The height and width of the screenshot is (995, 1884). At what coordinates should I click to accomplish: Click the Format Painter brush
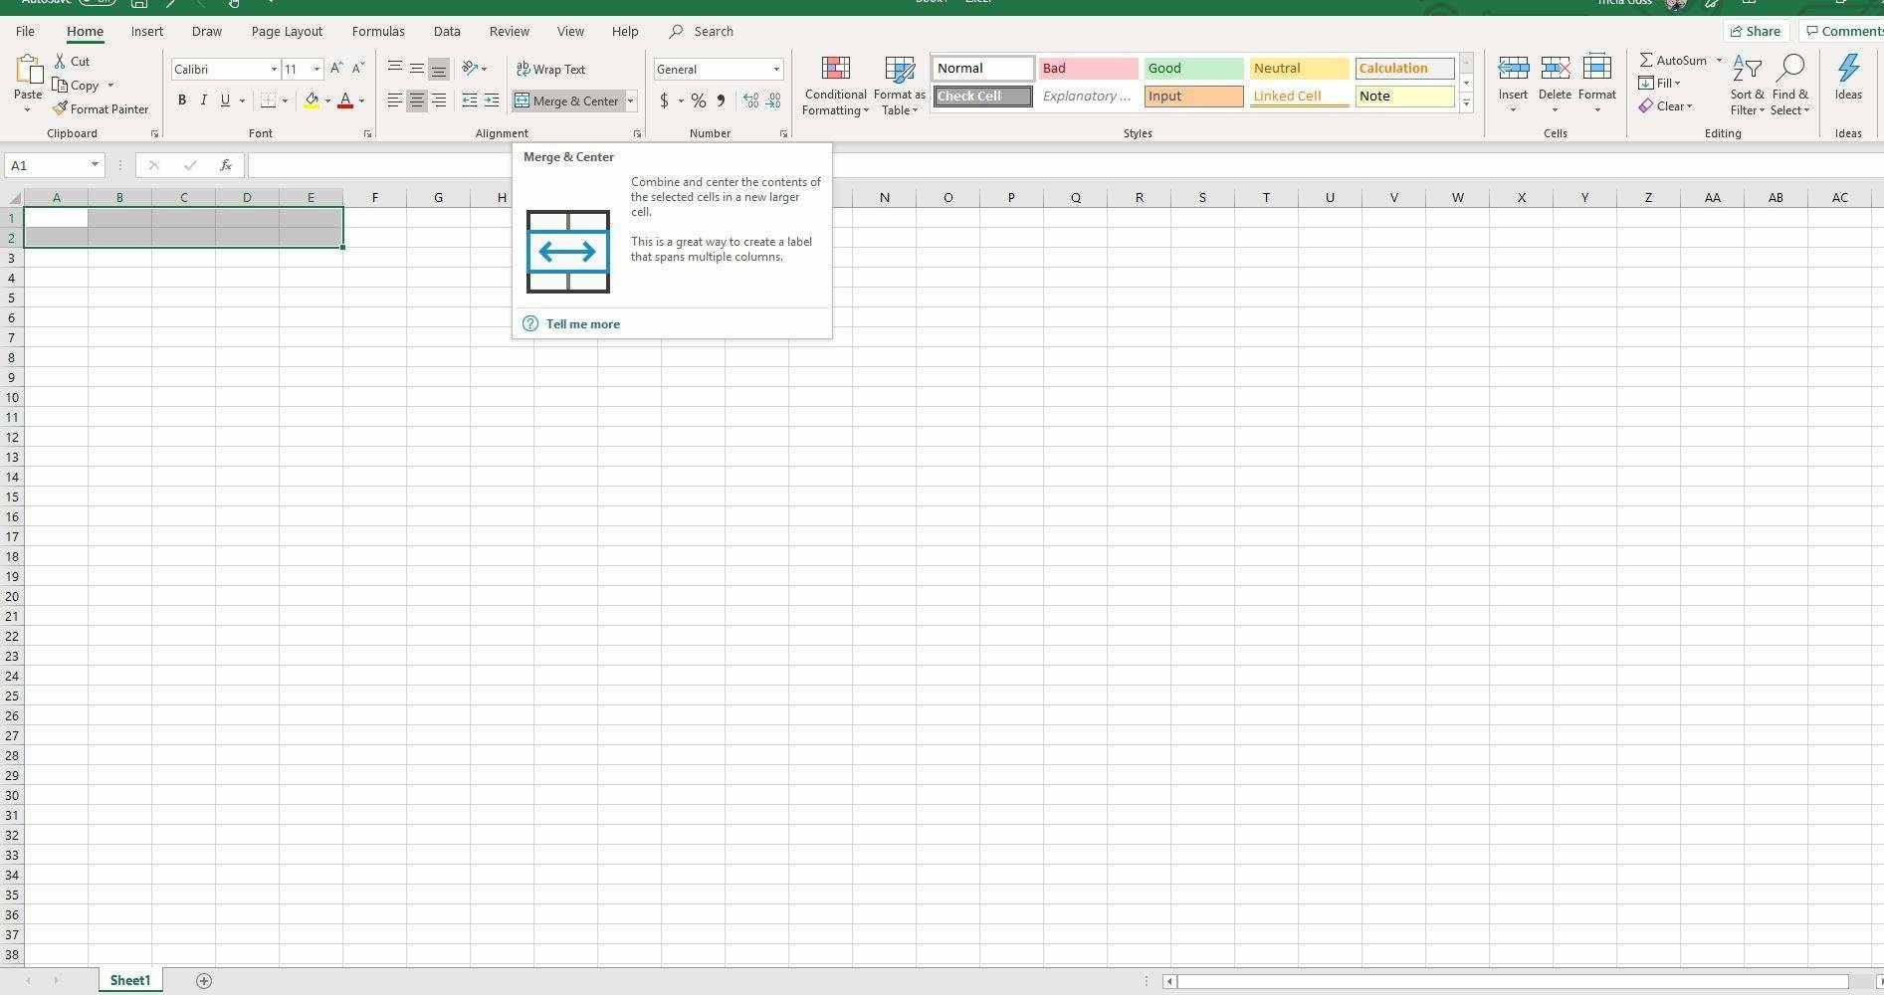point(60,109)
